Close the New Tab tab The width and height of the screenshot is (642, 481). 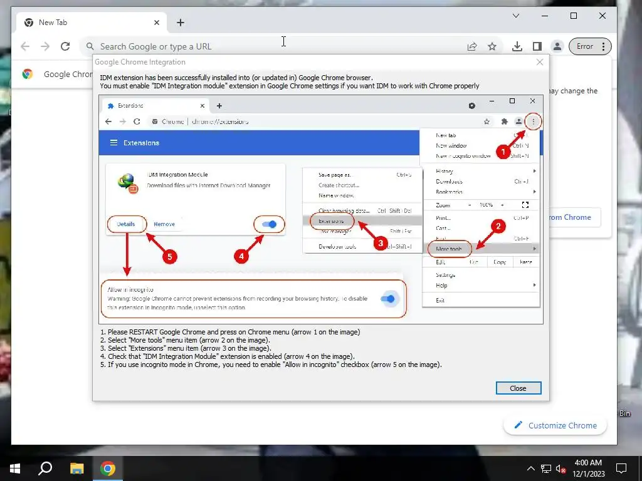156,23
